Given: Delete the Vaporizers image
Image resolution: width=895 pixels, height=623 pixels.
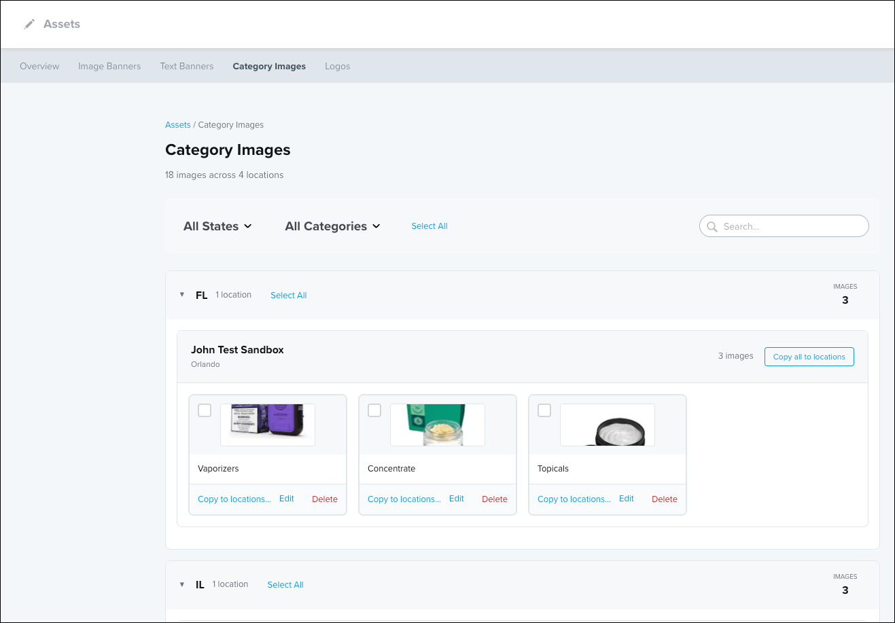Looking at the screenshot, I should [325, 499].
